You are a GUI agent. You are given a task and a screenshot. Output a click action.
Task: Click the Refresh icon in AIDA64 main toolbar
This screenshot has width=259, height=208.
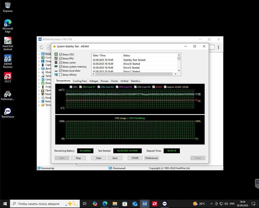point(42,47)
